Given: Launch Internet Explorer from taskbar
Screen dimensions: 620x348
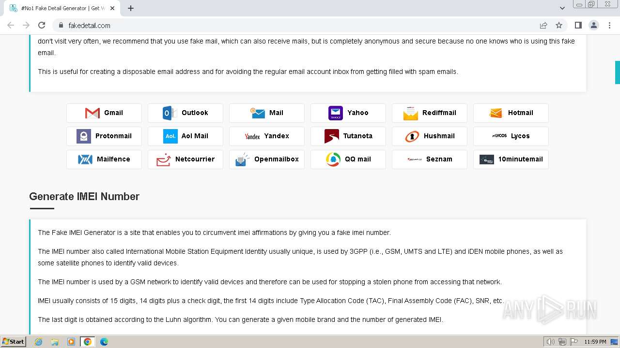Looking at the screenshot, I should (38, 342).
